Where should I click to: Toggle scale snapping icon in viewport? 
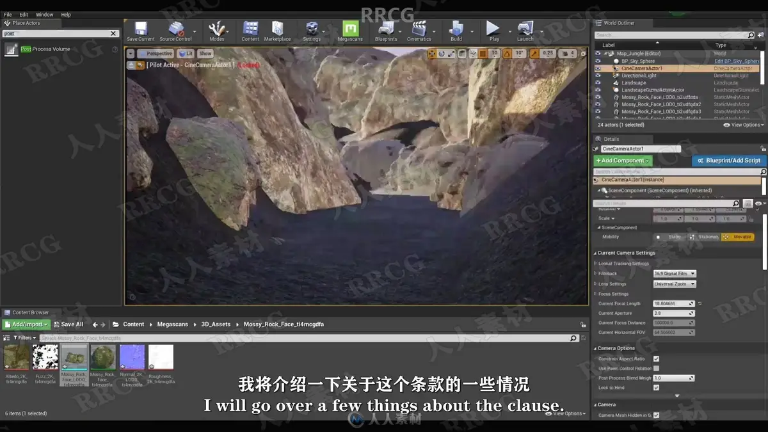[x=535, y=54]
